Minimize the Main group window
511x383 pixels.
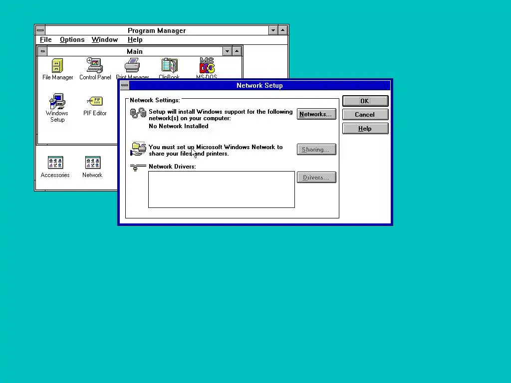click(227, 51)
